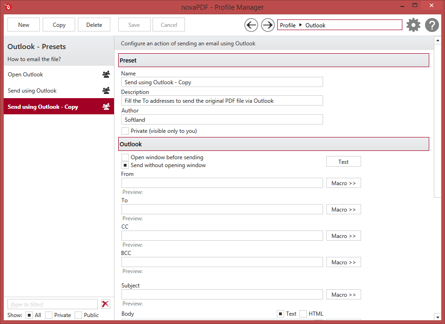The width and height of the screenshot is (445, 324).
Task: Click the Outlook - Presets heading
Action: pyautogui.click(x=37, y=46)
